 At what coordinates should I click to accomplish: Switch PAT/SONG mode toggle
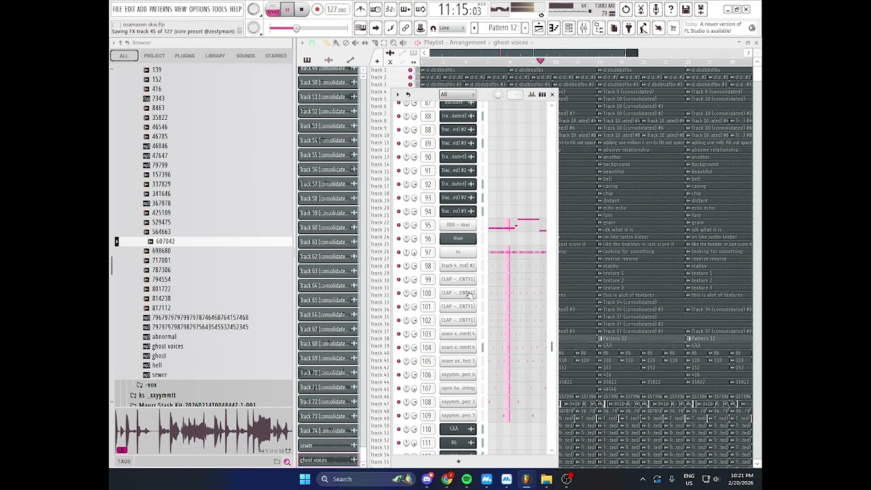(273, 10)
